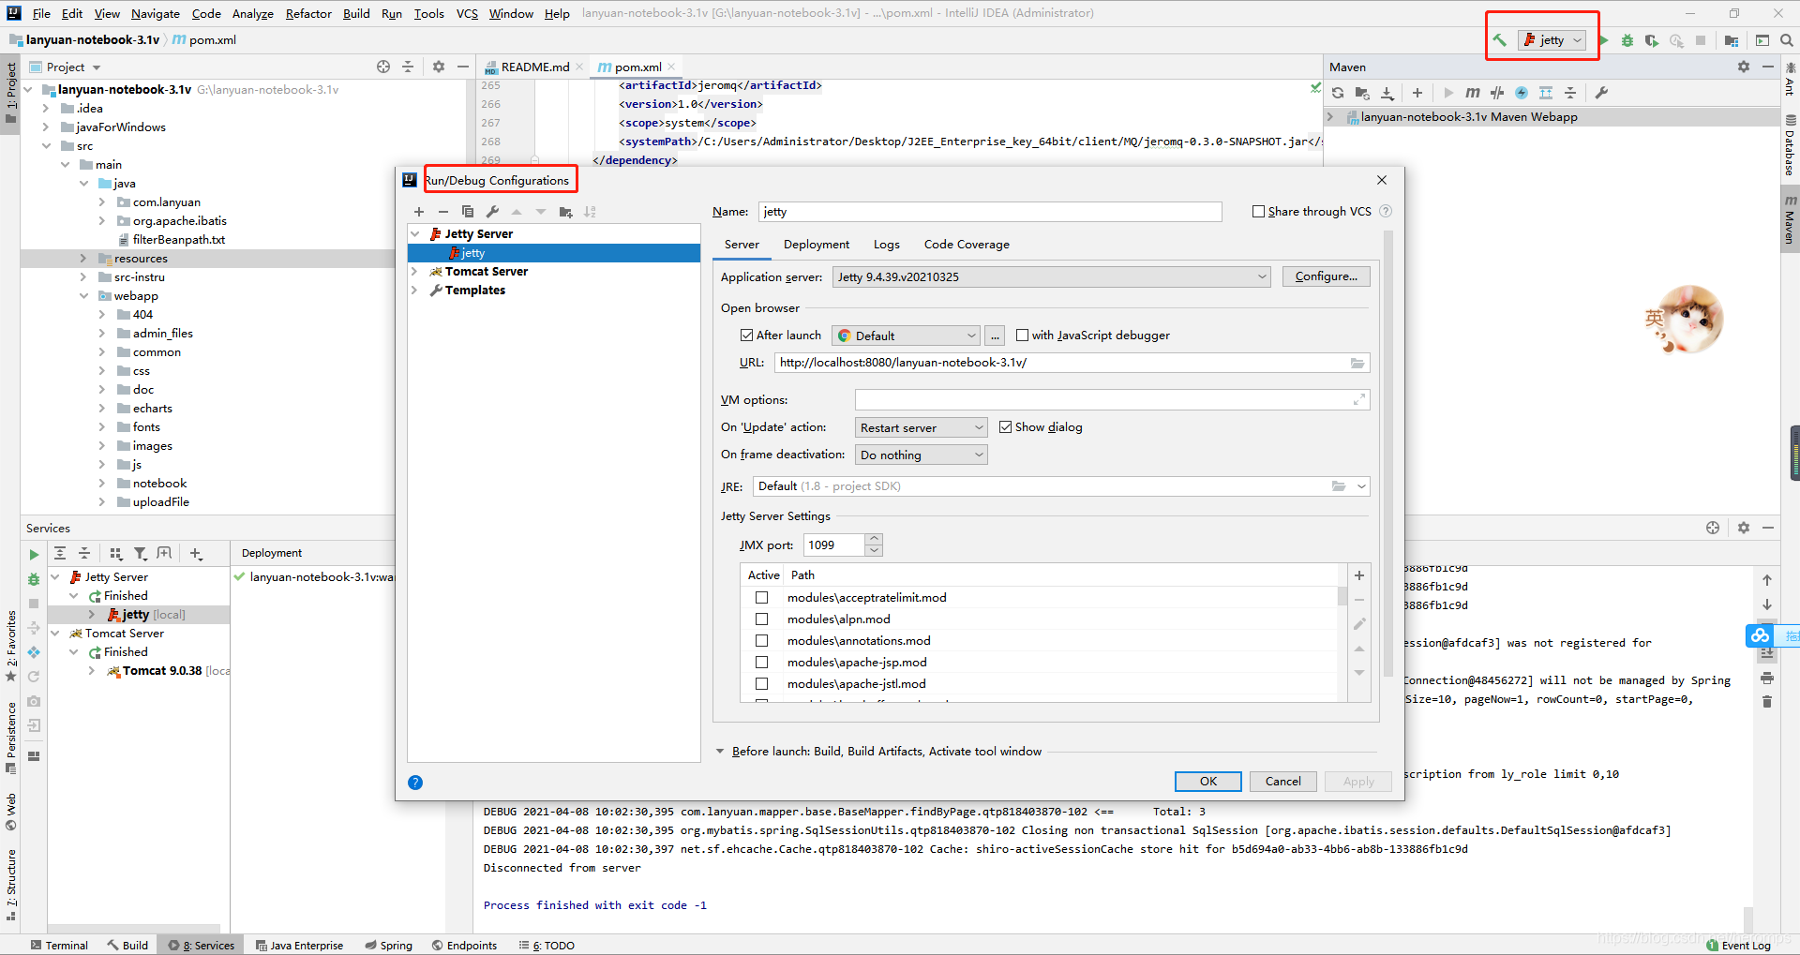
Task: Run with Coverage shield icon
Action: [x=1652, y=40]
